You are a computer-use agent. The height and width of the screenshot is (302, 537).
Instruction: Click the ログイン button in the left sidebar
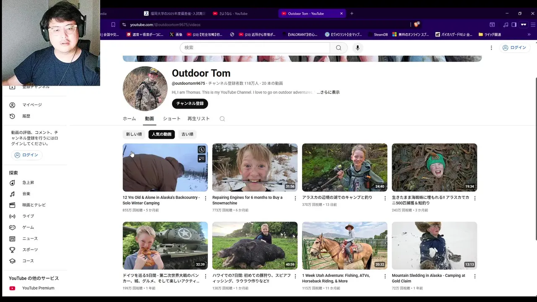coord(26,155)
